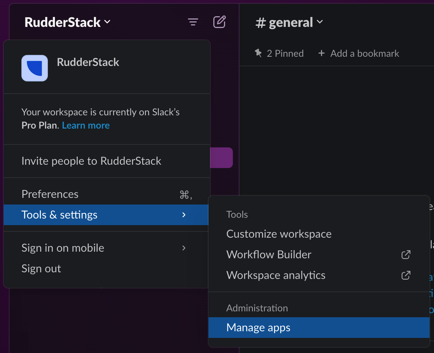Click external link icon beside Workspace analytics
The height and width of the screenshot is (353, 434).
406,275
